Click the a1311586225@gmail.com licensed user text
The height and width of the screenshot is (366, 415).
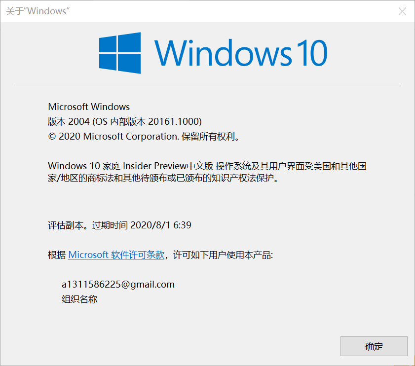coord(118,285)
